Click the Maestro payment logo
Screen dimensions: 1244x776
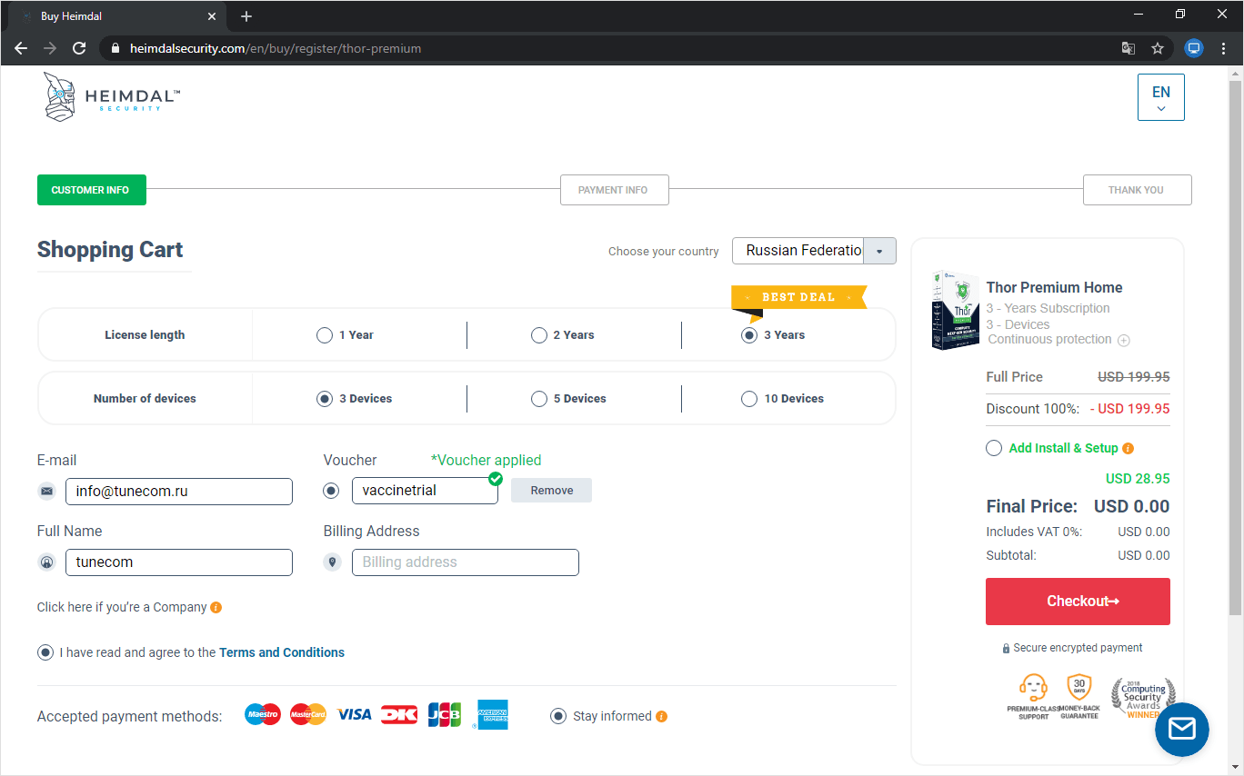(x=263, y=715)
